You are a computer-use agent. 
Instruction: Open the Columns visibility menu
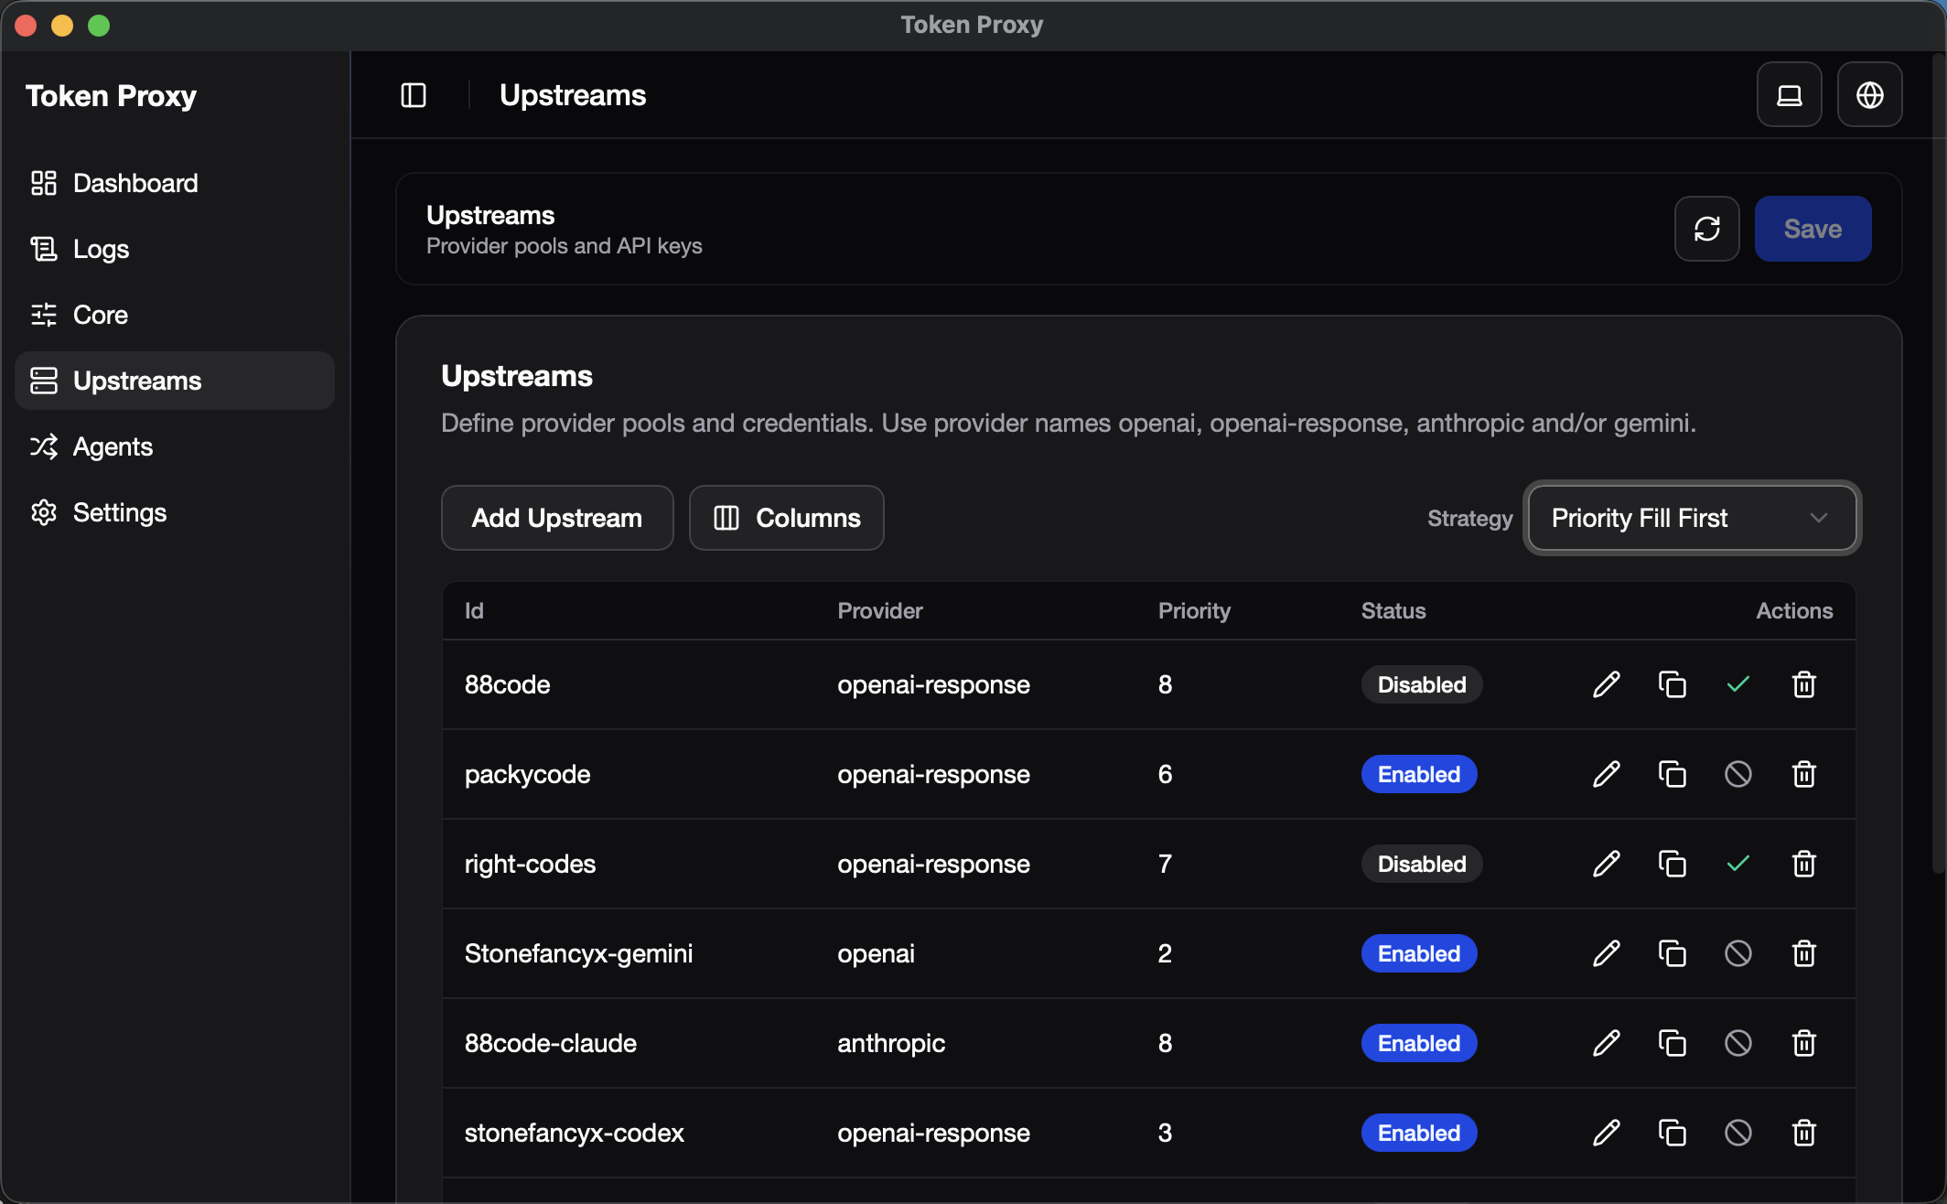(x=786, y=518)
